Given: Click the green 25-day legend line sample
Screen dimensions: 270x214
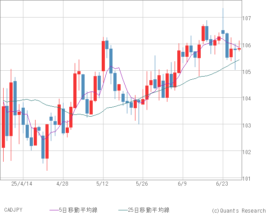Looking at the screenshot, I should pyautogui.click(x=123, y=210).
